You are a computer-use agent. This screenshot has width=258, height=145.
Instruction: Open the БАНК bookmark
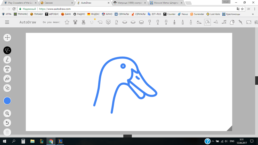pos(66,14)
